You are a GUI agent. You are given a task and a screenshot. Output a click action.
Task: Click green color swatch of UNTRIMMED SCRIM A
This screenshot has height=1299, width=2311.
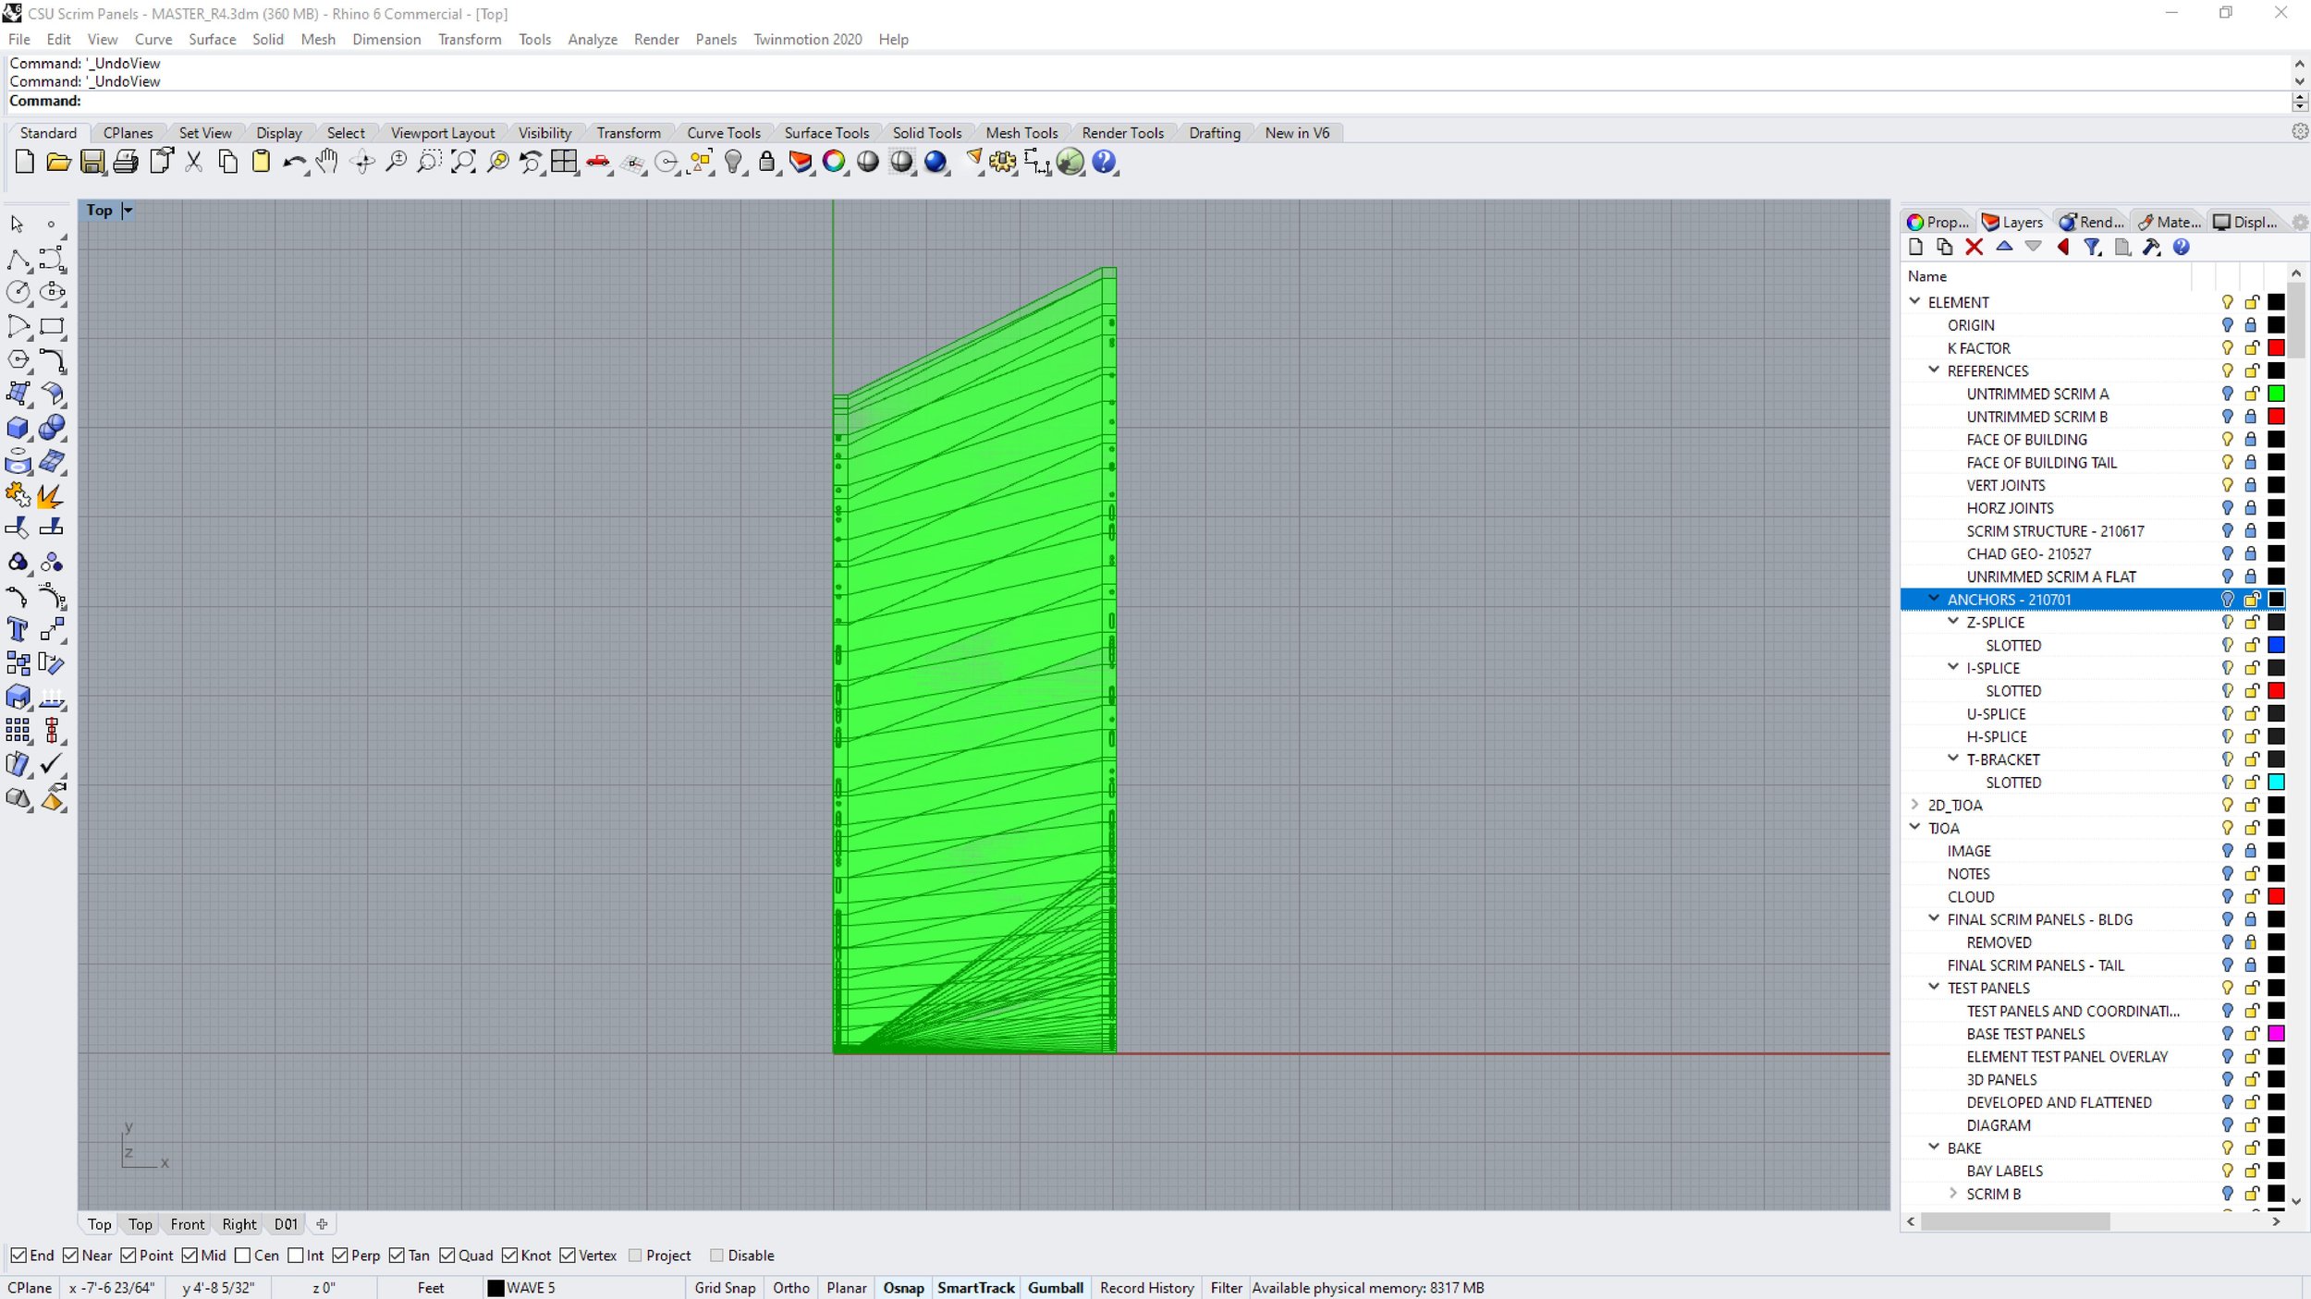pyautogui.click(x=2277, y=394)
